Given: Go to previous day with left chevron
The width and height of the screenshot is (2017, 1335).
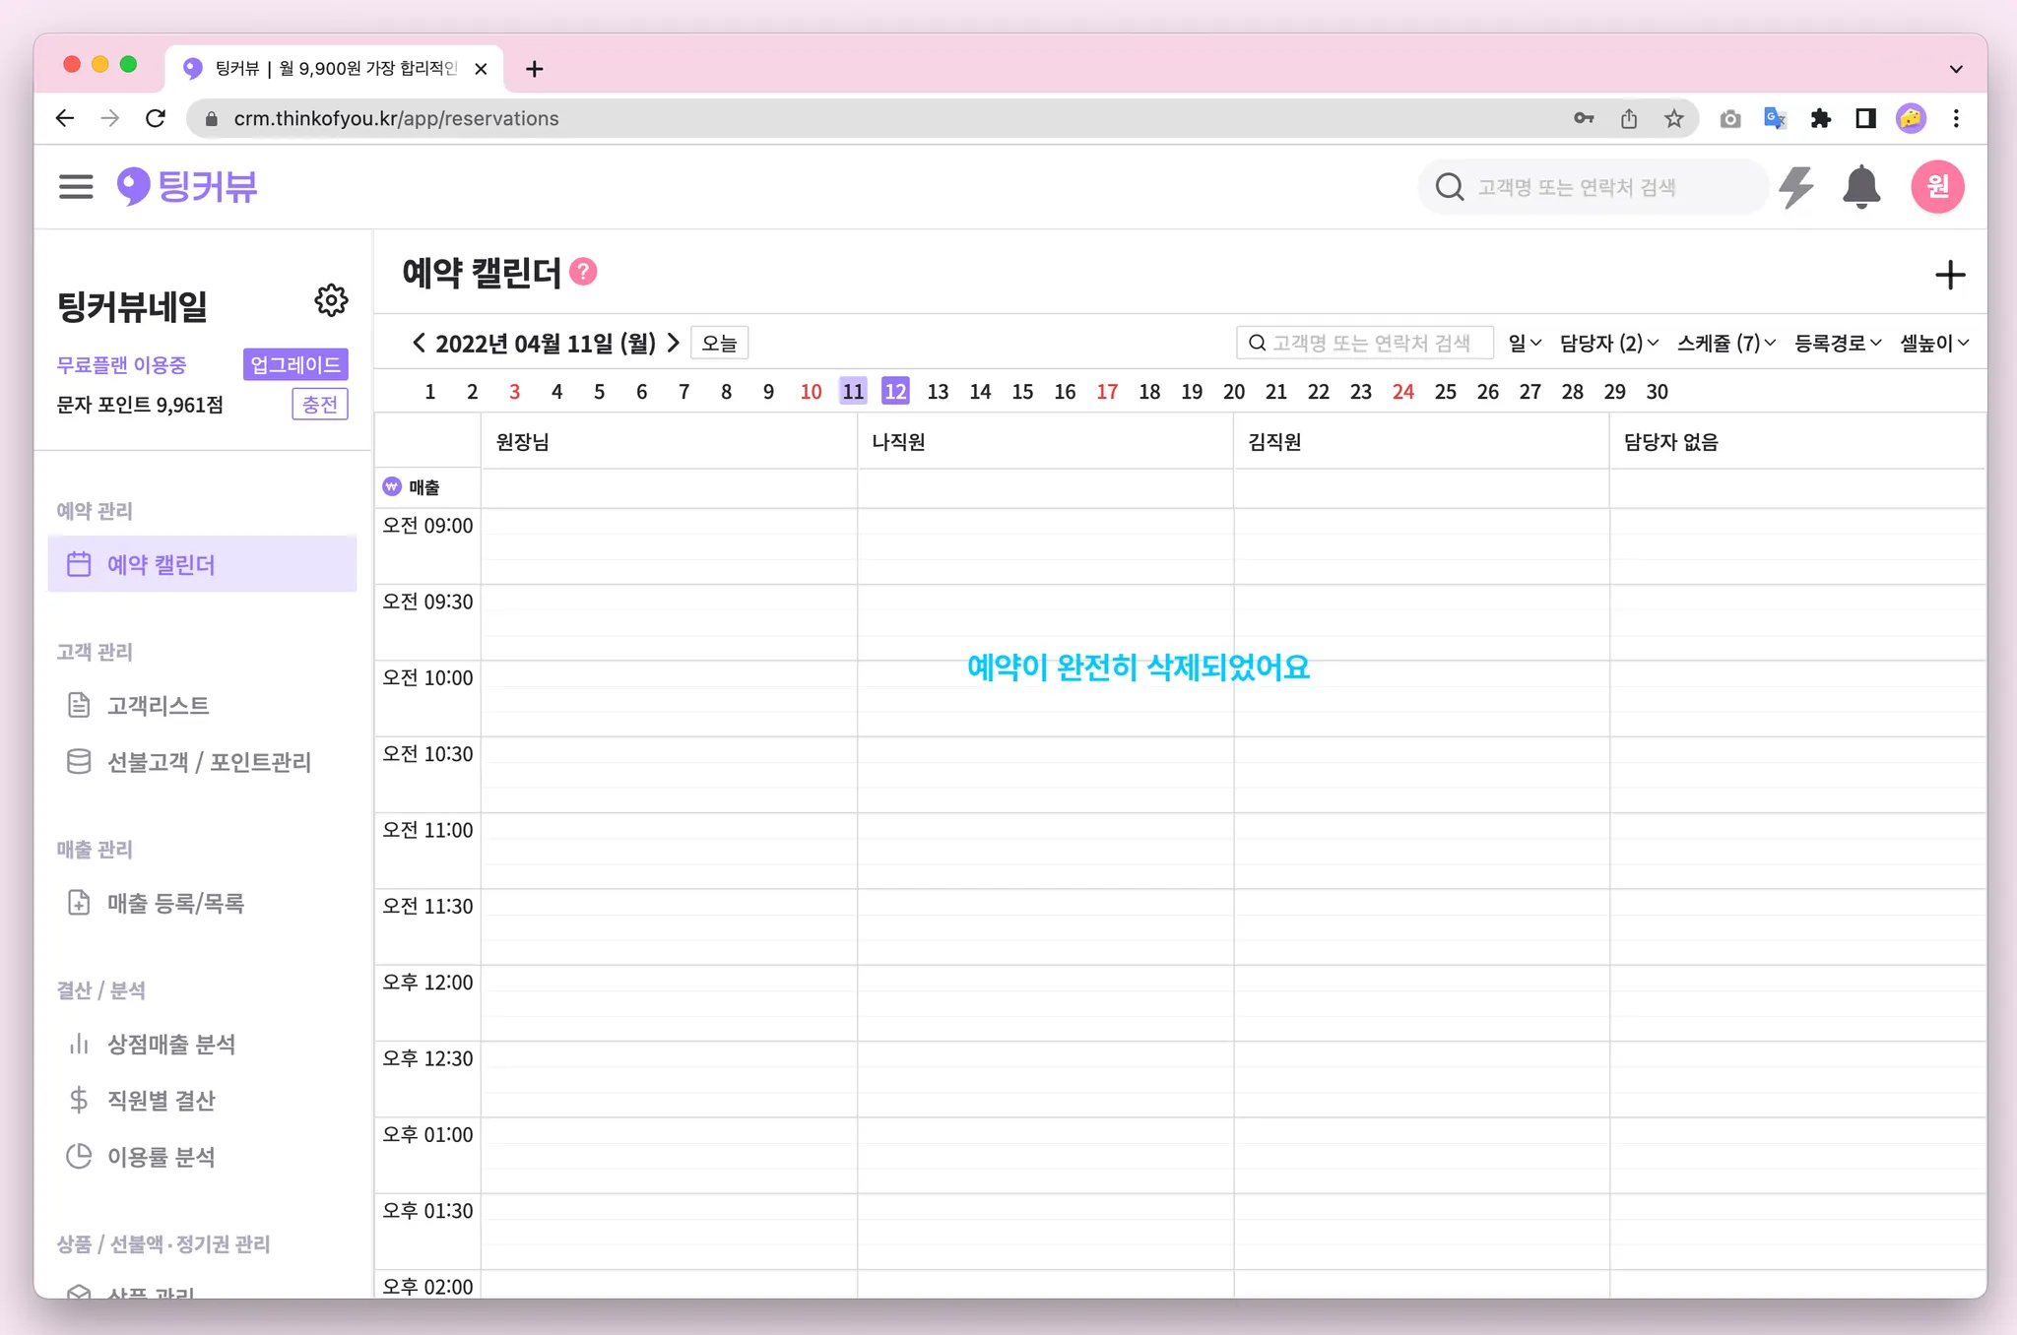Looking at the screenshot, I should [x=419, y=343].
